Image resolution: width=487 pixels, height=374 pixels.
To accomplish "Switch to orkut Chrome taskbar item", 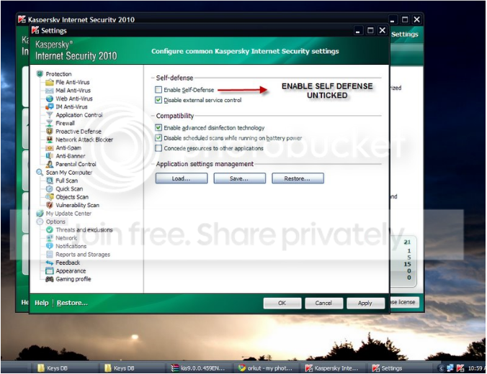I will coord(265,368).
